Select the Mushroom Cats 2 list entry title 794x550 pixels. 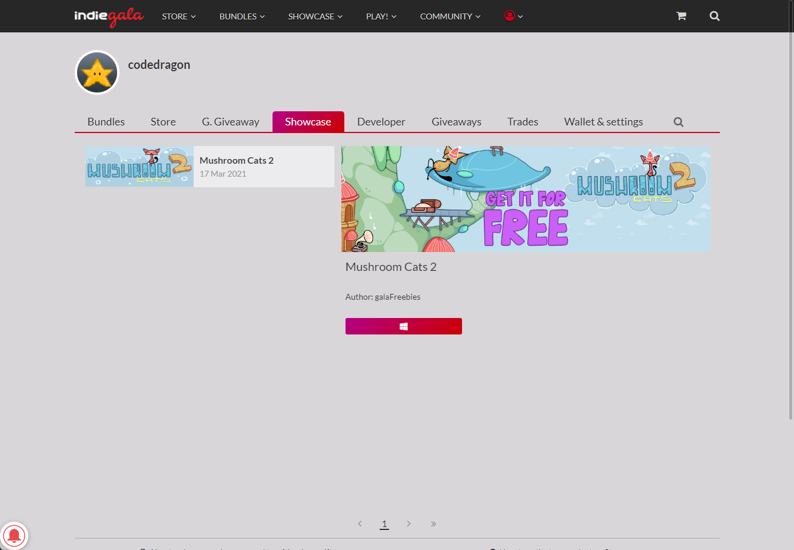[237, 160]
